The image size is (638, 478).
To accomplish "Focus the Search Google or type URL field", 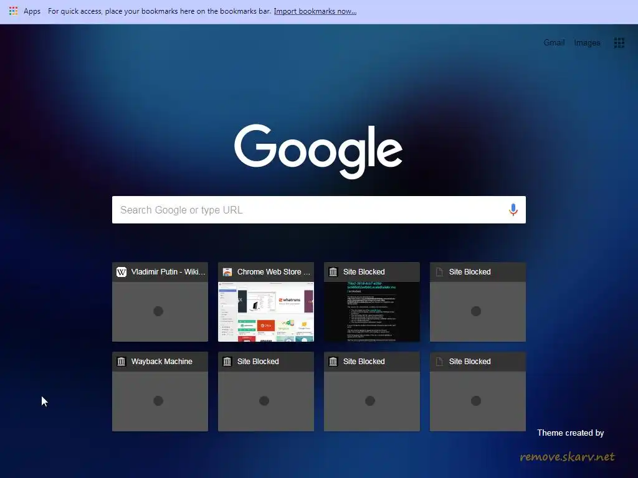I will click(x=318, y=210).
